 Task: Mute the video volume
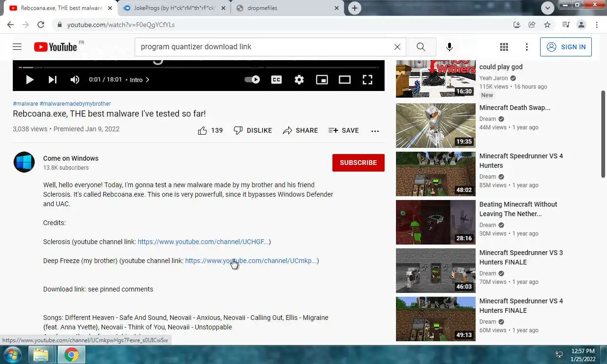[x=75, y=80]
